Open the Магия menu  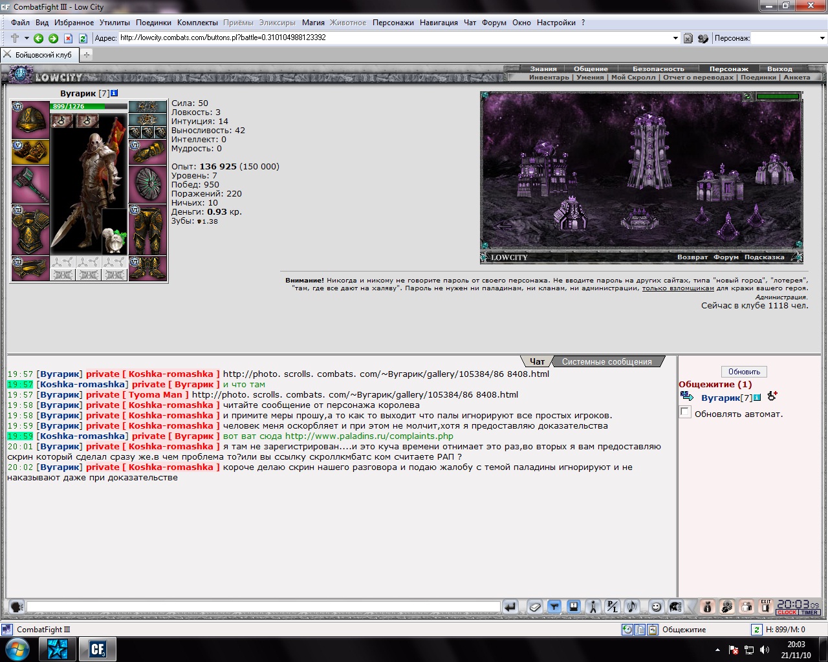(x=313, y=23)
